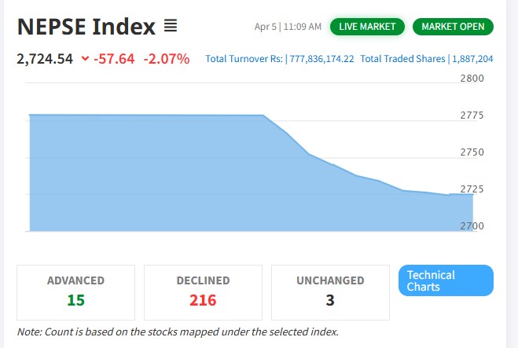Click the Apr 5 11:09 AM timestamp

288,27
